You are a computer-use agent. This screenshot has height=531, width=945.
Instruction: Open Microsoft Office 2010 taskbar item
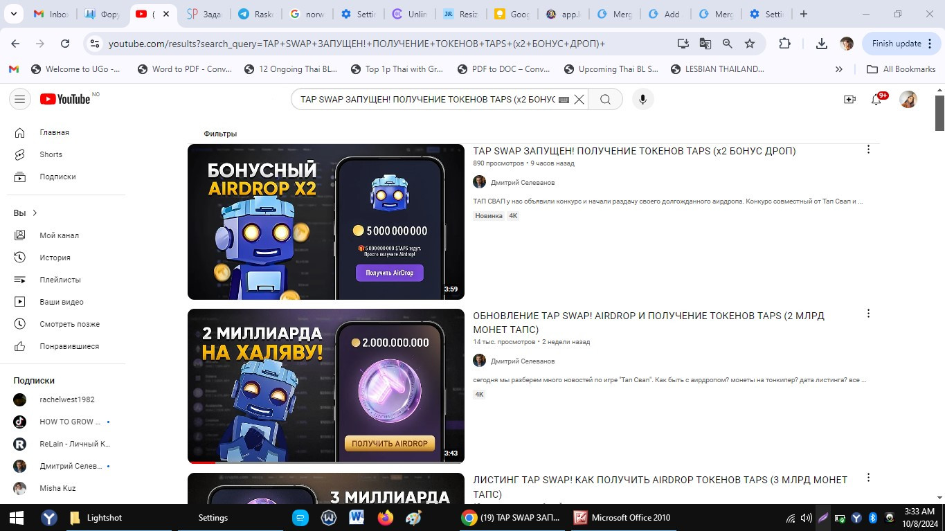622,518
